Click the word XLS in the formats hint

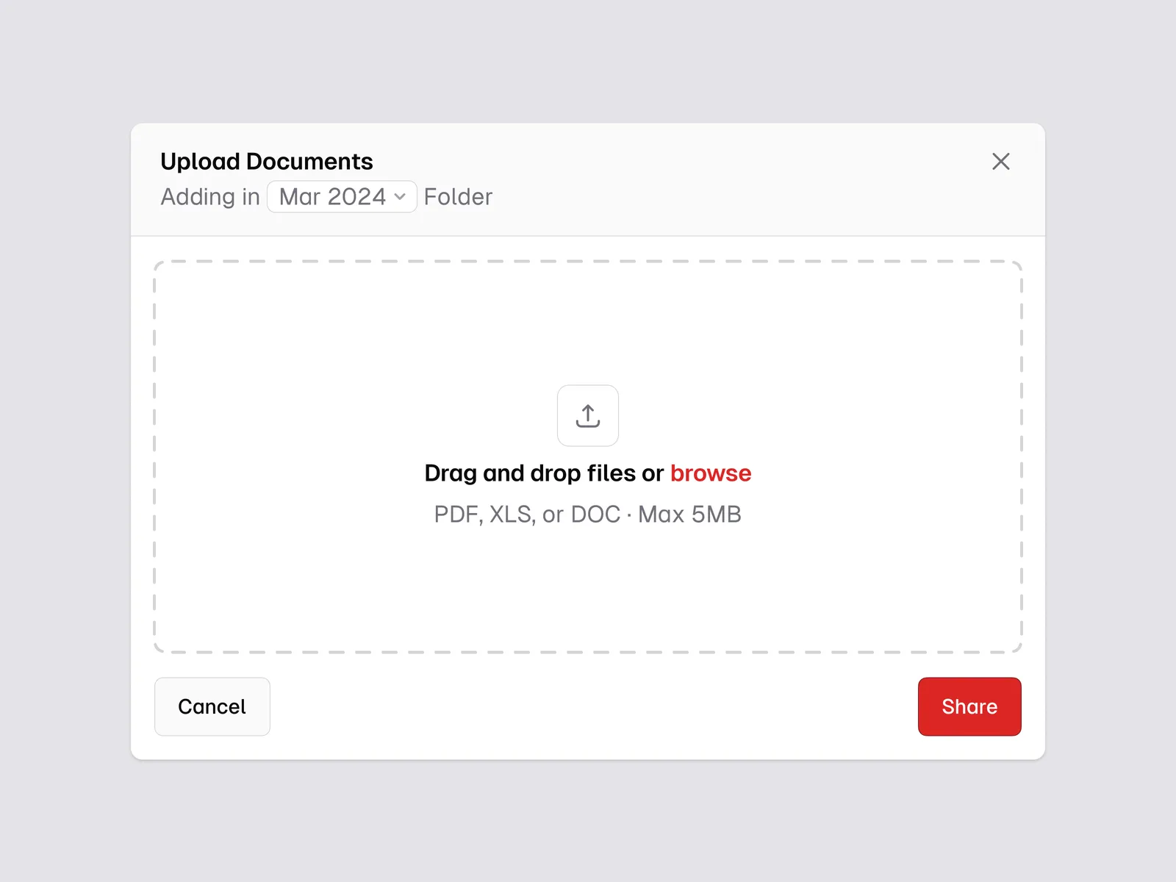512,514
